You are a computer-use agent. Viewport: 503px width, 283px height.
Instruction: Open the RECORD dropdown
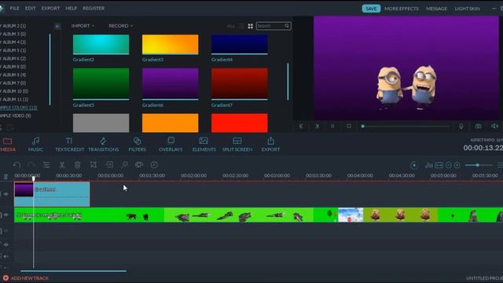[x=120, y=26]
